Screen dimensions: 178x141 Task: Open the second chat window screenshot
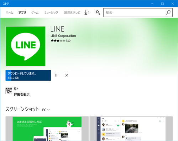point(131,129)
